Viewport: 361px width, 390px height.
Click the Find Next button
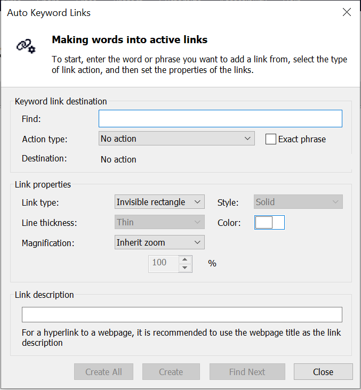point(247,372)
